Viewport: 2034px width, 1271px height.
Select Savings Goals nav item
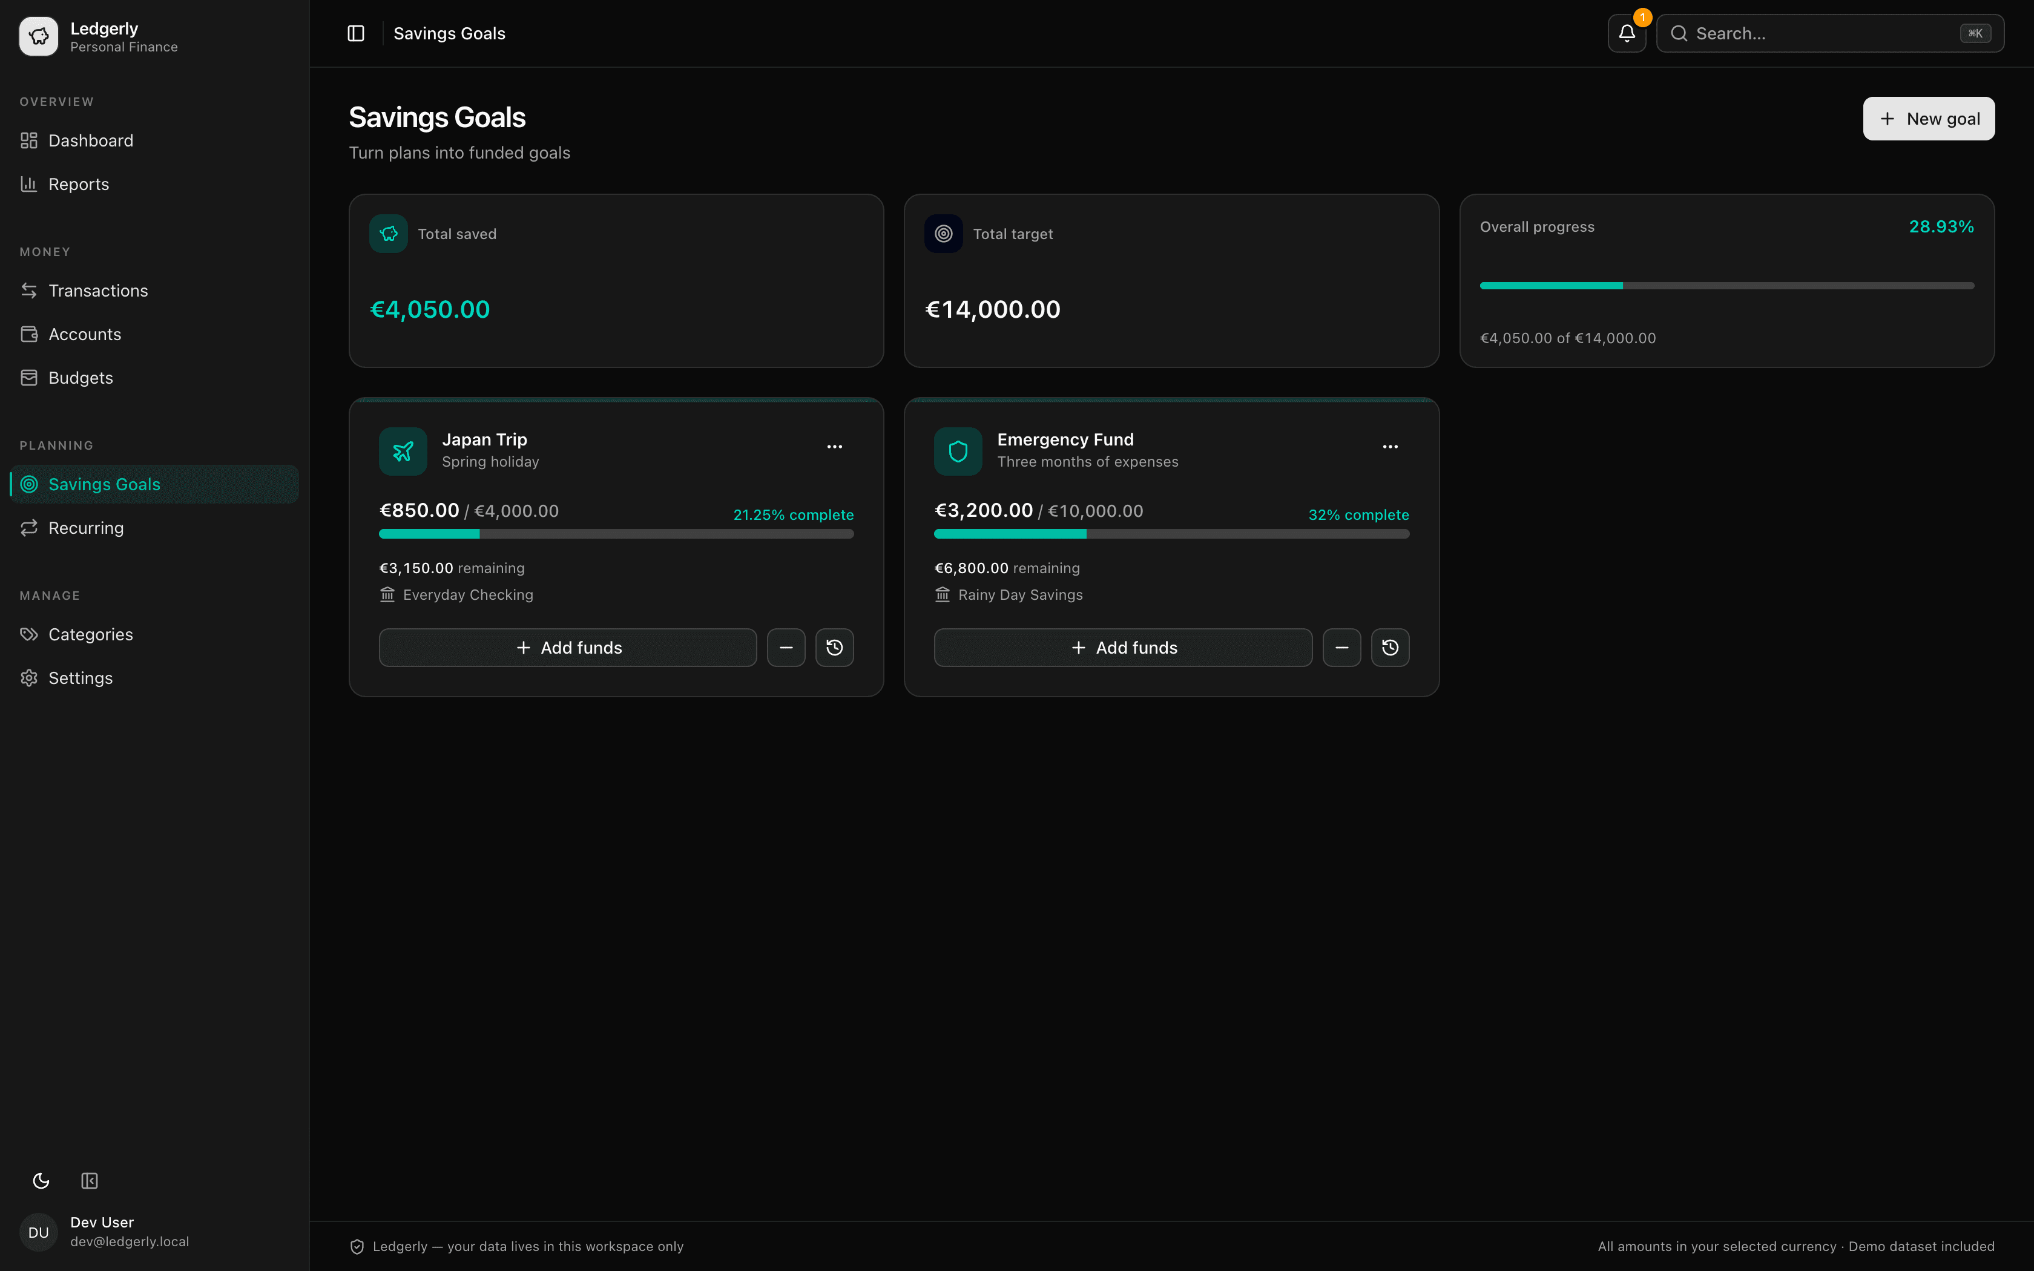[x=154, y=484]
